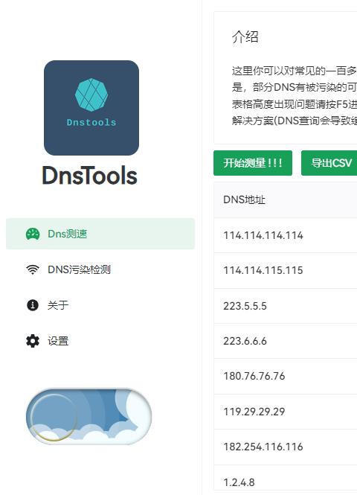Image resolution: width=357 pixels, height=495 pixels.
Task: Click the wifi icon for DNS污染检测
Action: [x=33, y=269]
